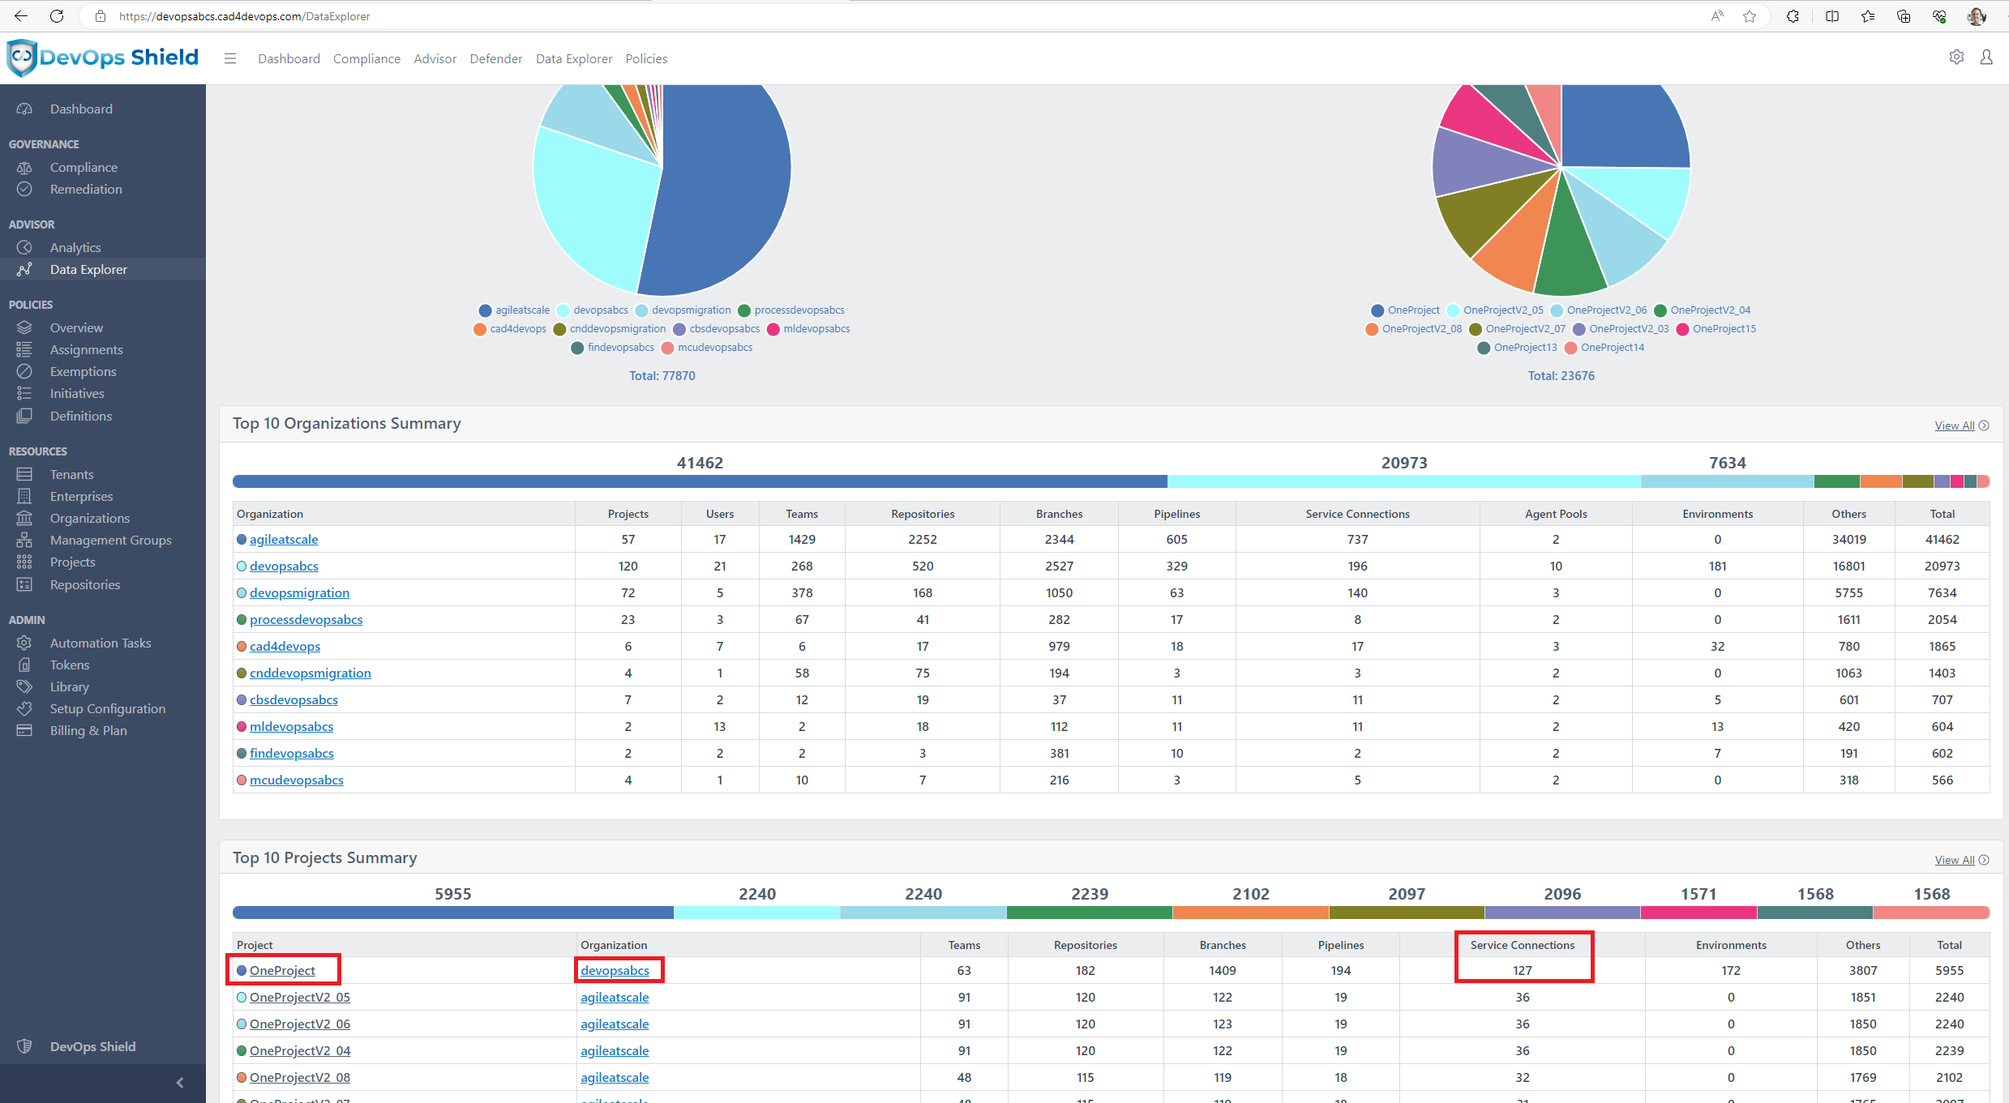Click the Tokens lock icon in sidebar
Viewport: 2009px width, 1103px height.
click(x=25, y=665)
